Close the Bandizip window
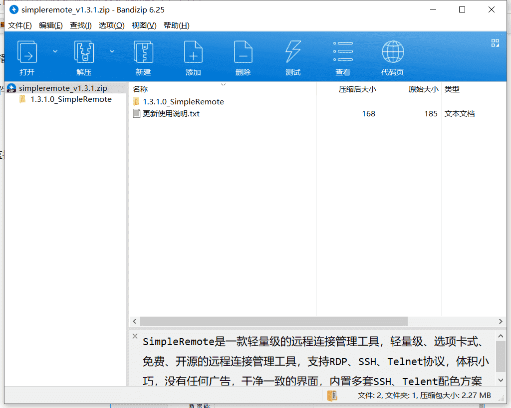This screenshot has width=511, height=408. pyautogui.click(x=492, y=9)
